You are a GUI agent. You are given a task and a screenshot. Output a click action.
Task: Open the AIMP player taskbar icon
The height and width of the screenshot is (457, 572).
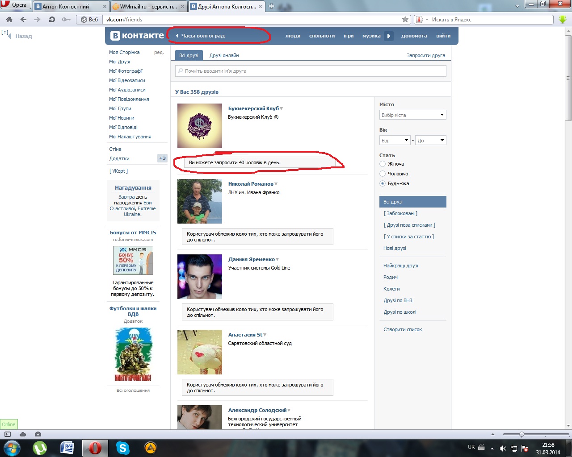150,448
